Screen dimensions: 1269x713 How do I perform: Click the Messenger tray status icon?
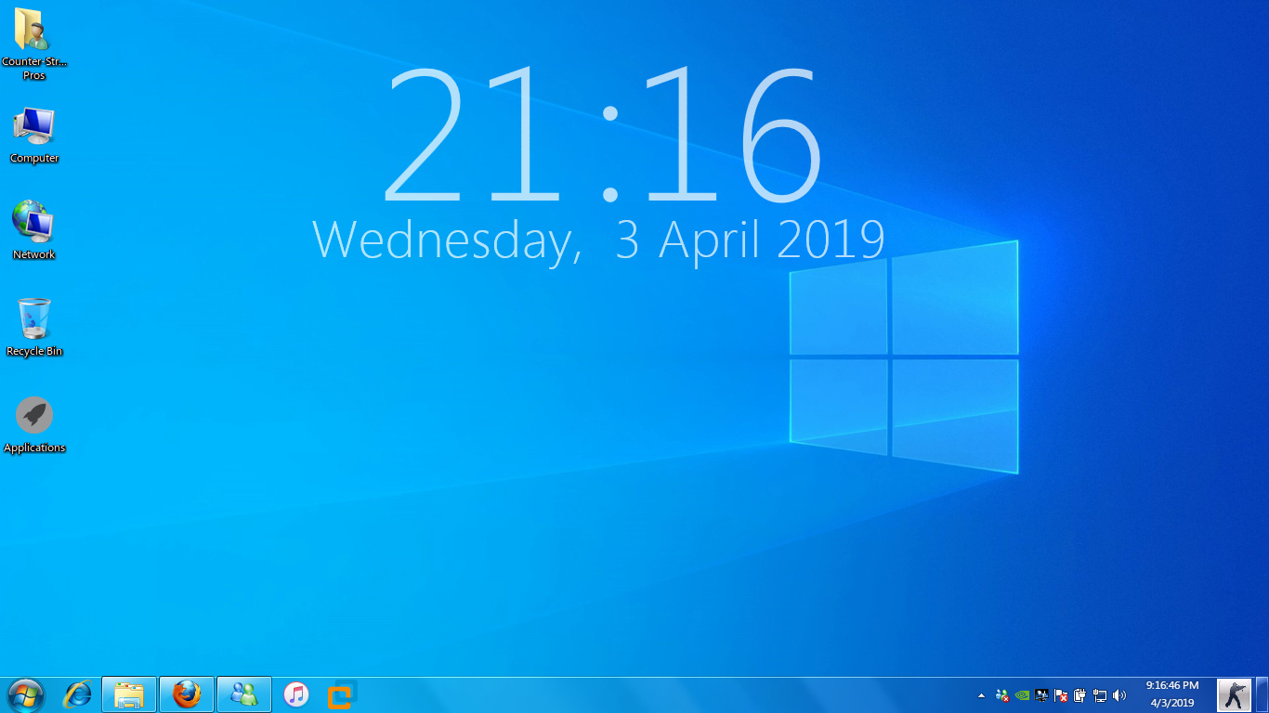1001,694
